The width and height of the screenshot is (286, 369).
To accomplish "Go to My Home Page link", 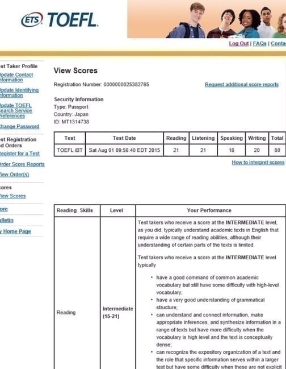I will coord(15,231).
